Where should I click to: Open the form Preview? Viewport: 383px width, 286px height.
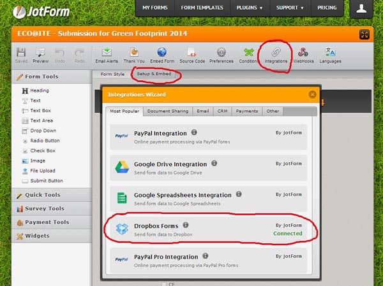(x=41, y=55)
